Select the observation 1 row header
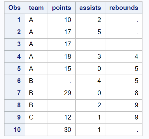 click(14, 20)
